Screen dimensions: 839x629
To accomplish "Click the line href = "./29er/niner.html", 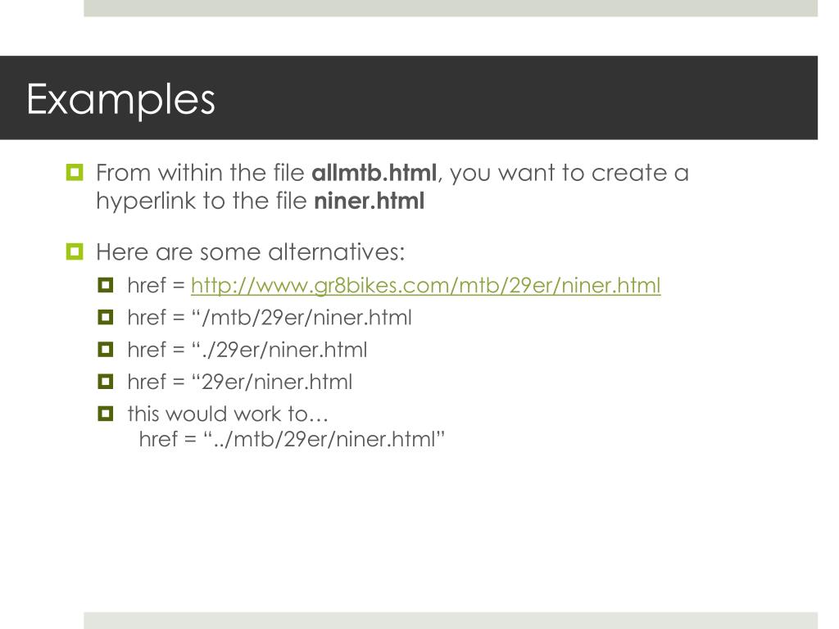I will tap(247, 350).
